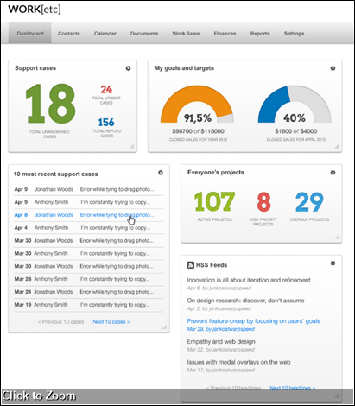Click Next 10 cases link
Viewport: 355px width, 406px height.
point(111,322)
